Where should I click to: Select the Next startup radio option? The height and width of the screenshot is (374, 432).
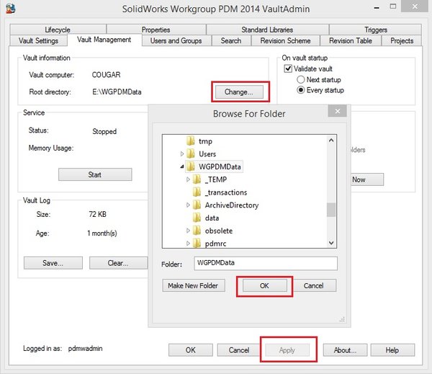pyautogui.click(x=300, y=80)
